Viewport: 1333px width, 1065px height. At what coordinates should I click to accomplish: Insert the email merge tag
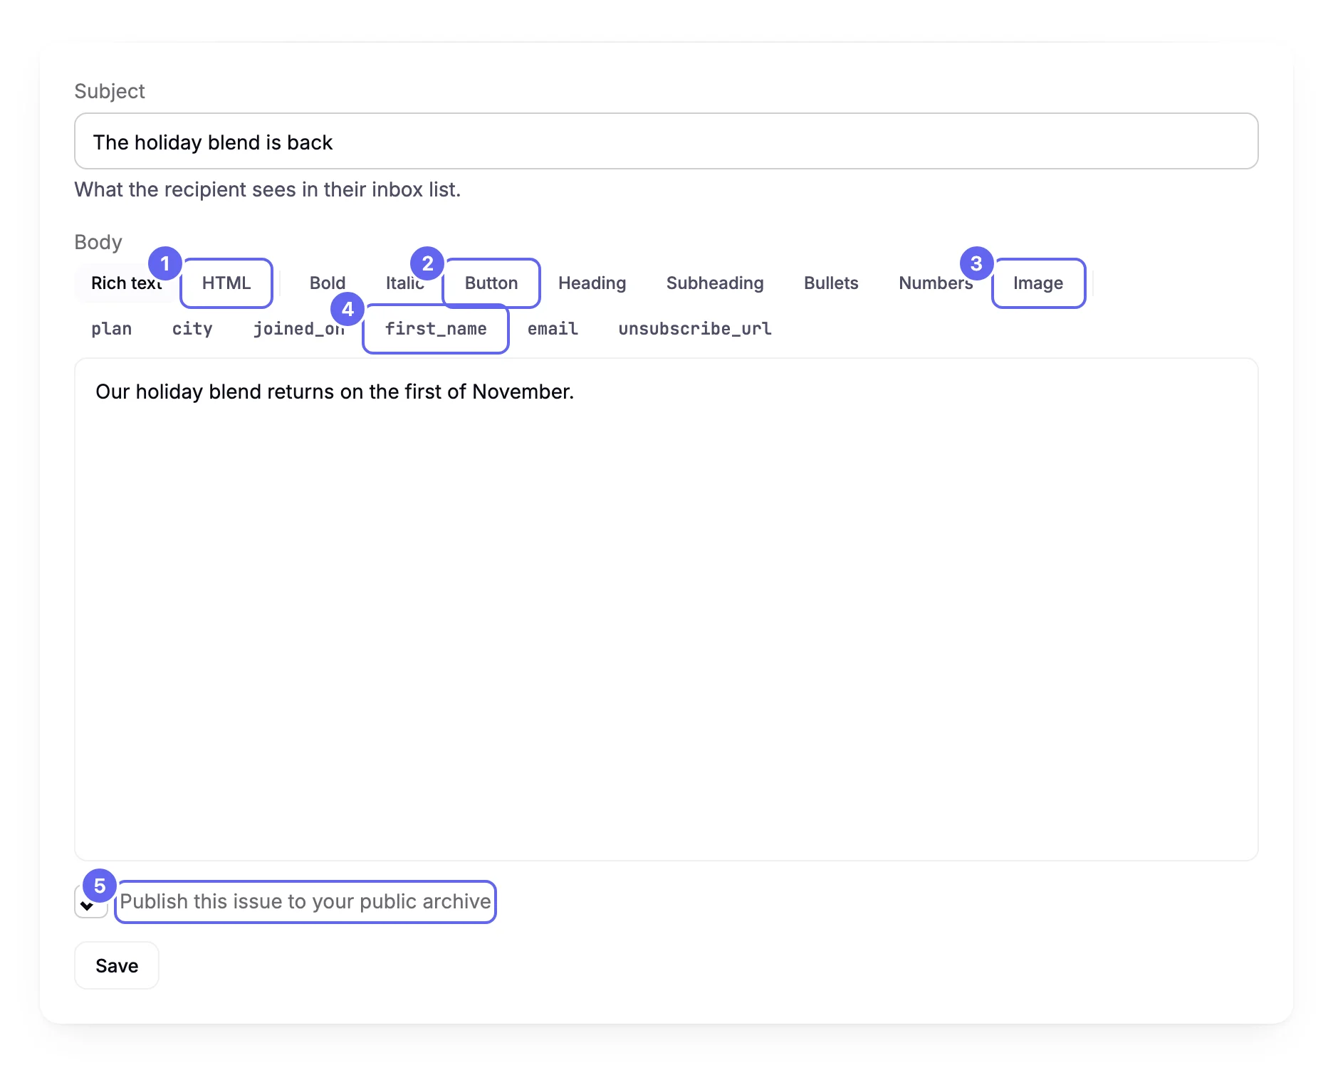point(553,329)
